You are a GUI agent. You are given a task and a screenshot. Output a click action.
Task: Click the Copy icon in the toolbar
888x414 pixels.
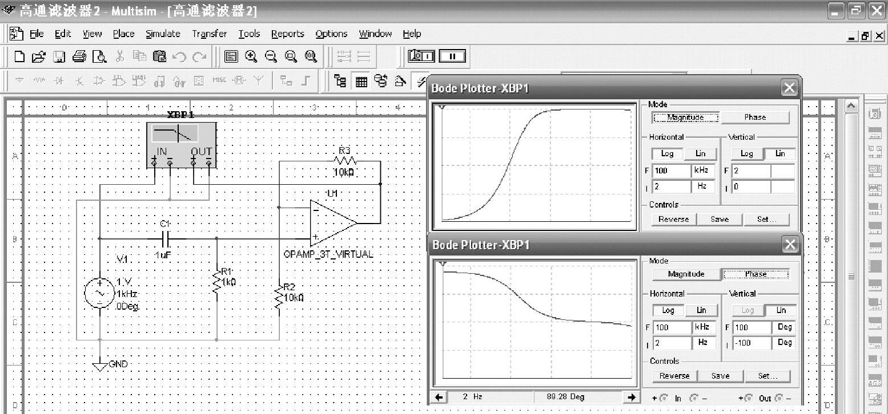point(139,56)
